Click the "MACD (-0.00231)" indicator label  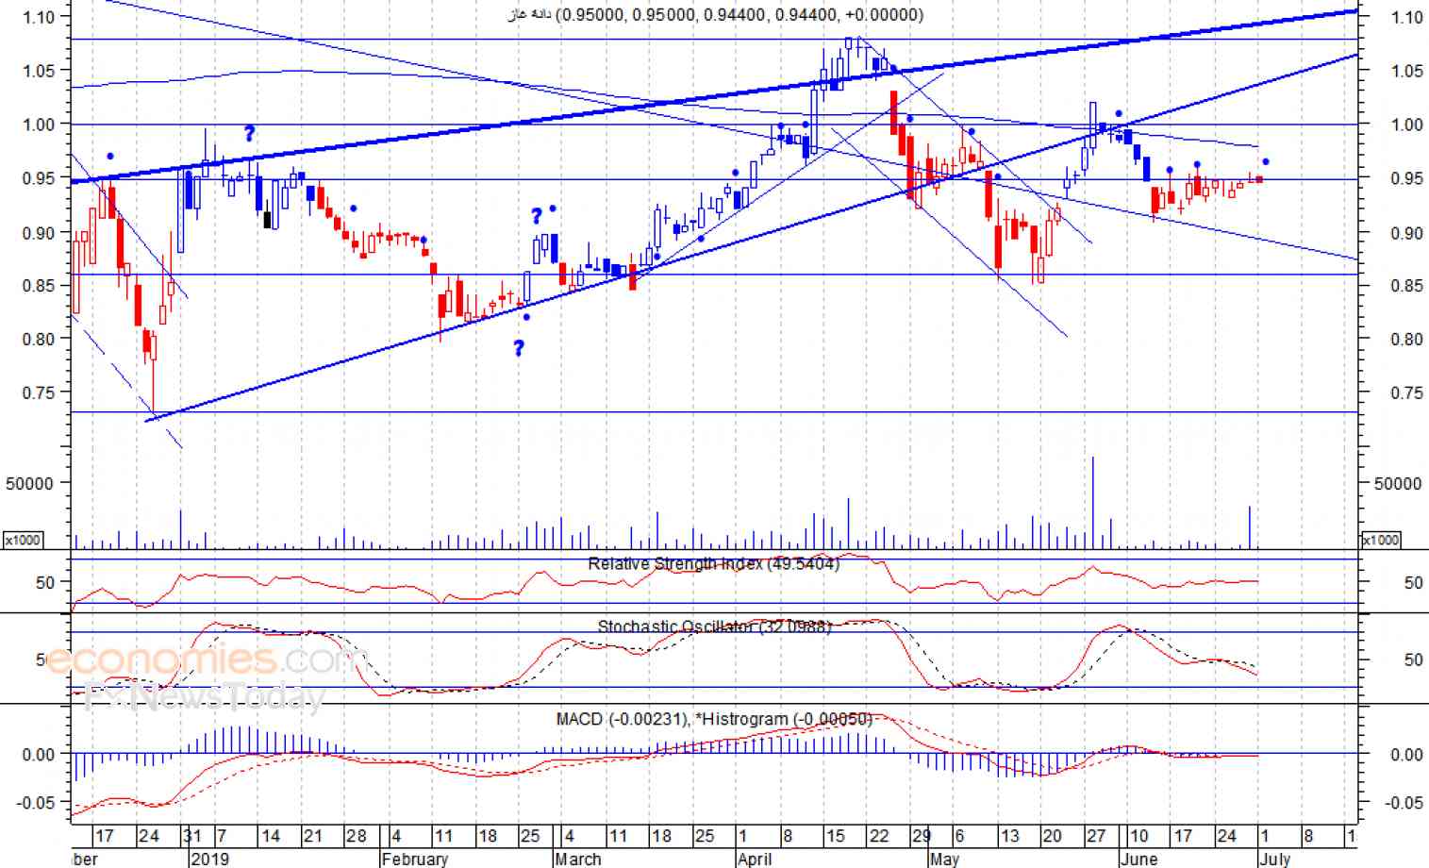[x=622, y=719]
